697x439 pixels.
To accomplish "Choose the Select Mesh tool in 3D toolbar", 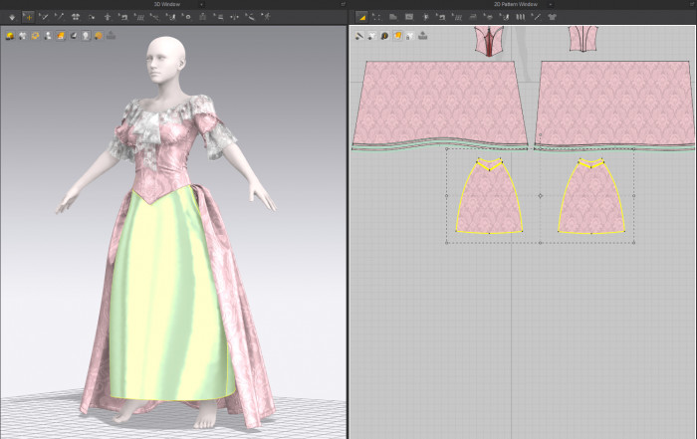I will click(x=43, y=17).
